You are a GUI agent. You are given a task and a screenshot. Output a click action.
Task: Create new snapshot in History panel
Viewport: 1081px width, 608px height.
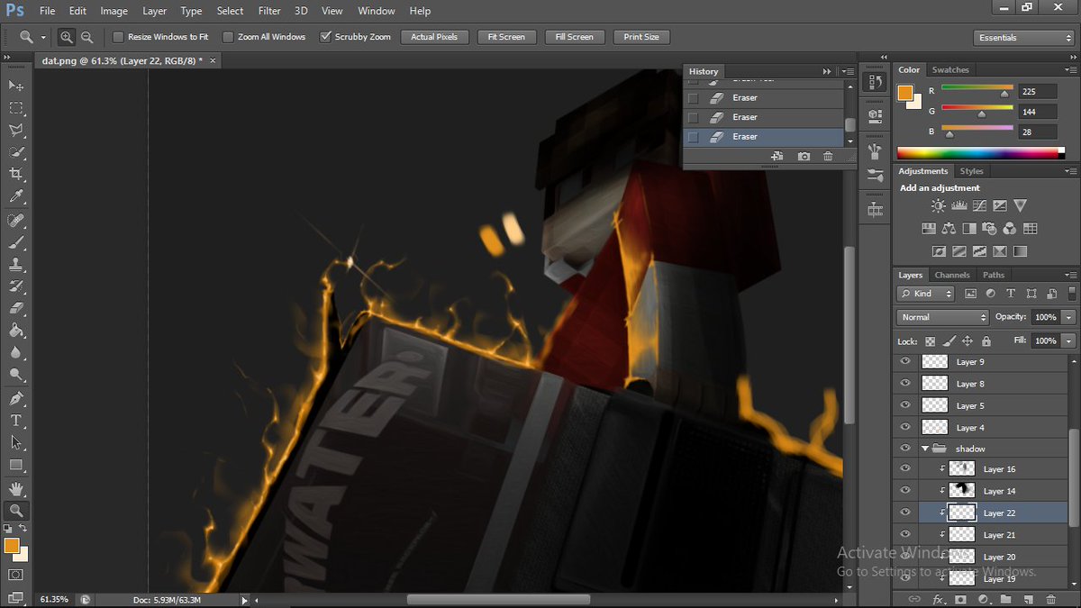click(x=804, y=157)
